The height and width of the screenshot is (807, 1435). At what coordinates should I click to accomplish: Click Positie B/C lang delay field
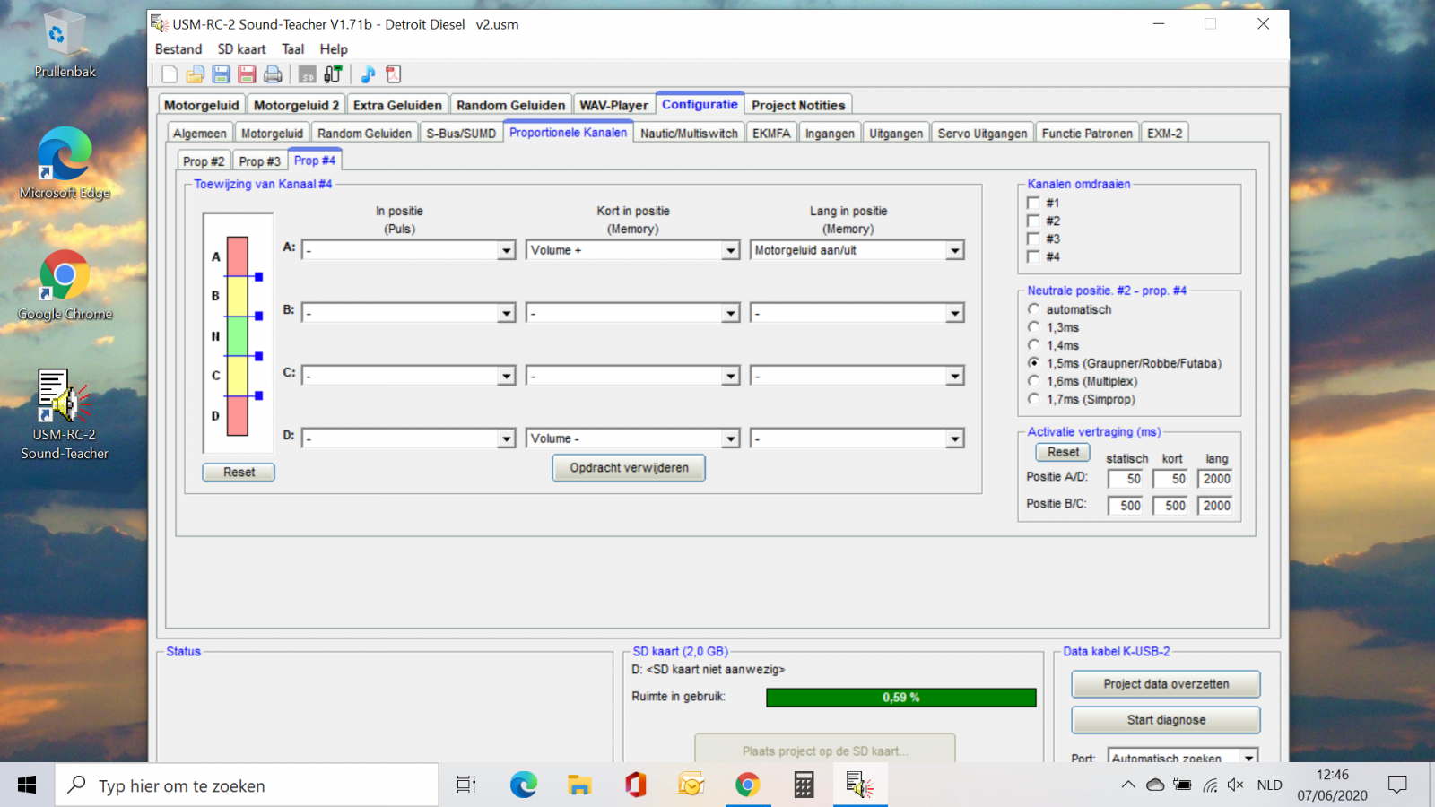(x=1215, y=506)
